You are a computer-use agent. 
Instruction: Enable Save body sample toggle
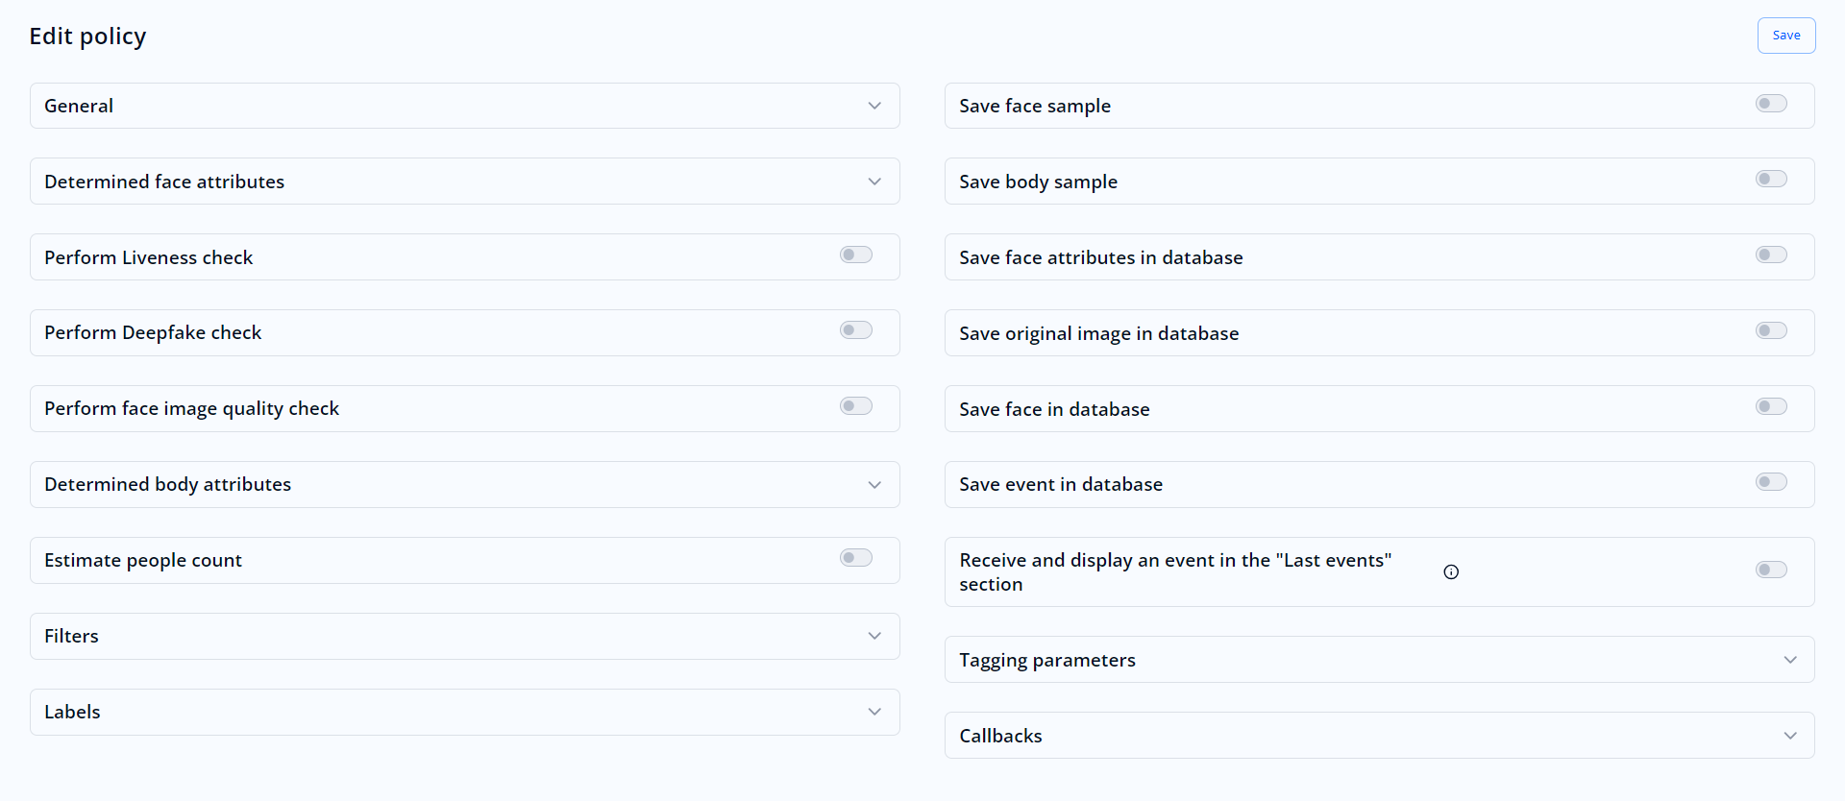(x=1770, y=180)
